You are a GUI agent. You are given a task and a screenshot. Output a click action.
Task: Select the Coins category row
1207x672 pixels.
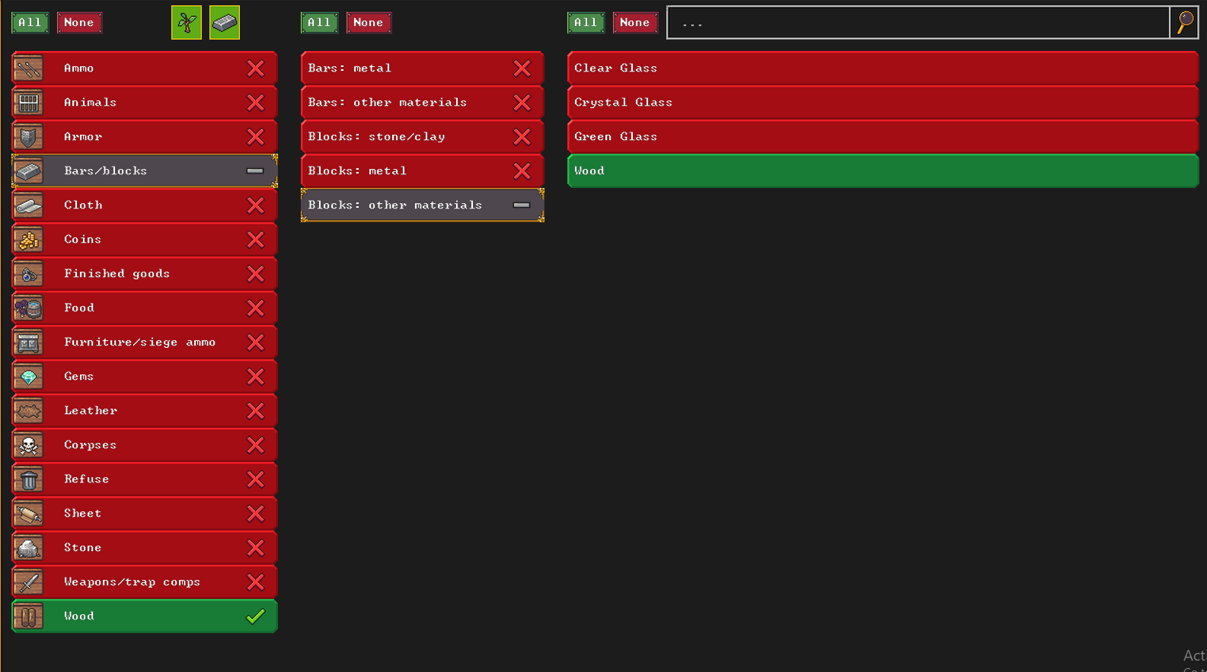tap(145, 240)
